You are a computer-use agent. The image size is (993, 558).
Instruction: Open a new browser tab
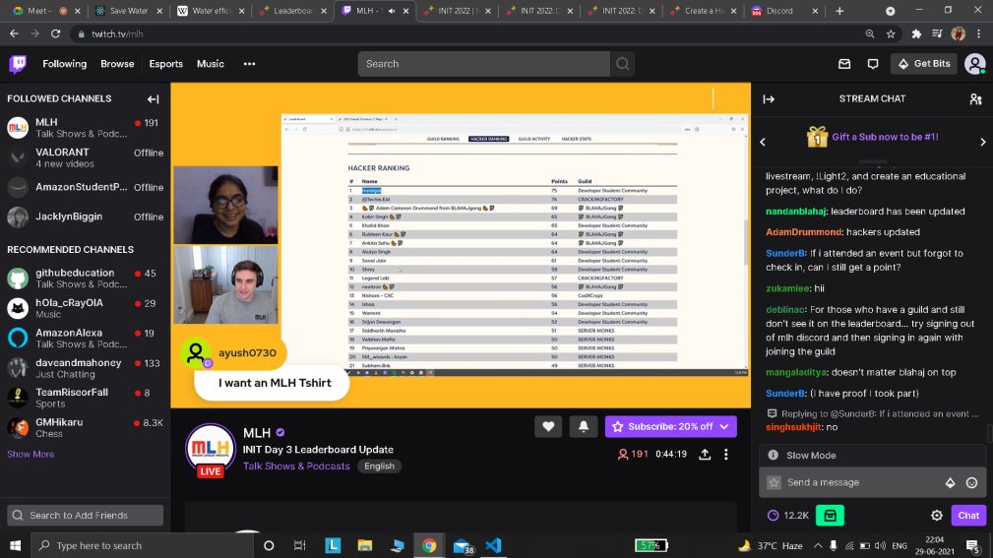[839, 11]
